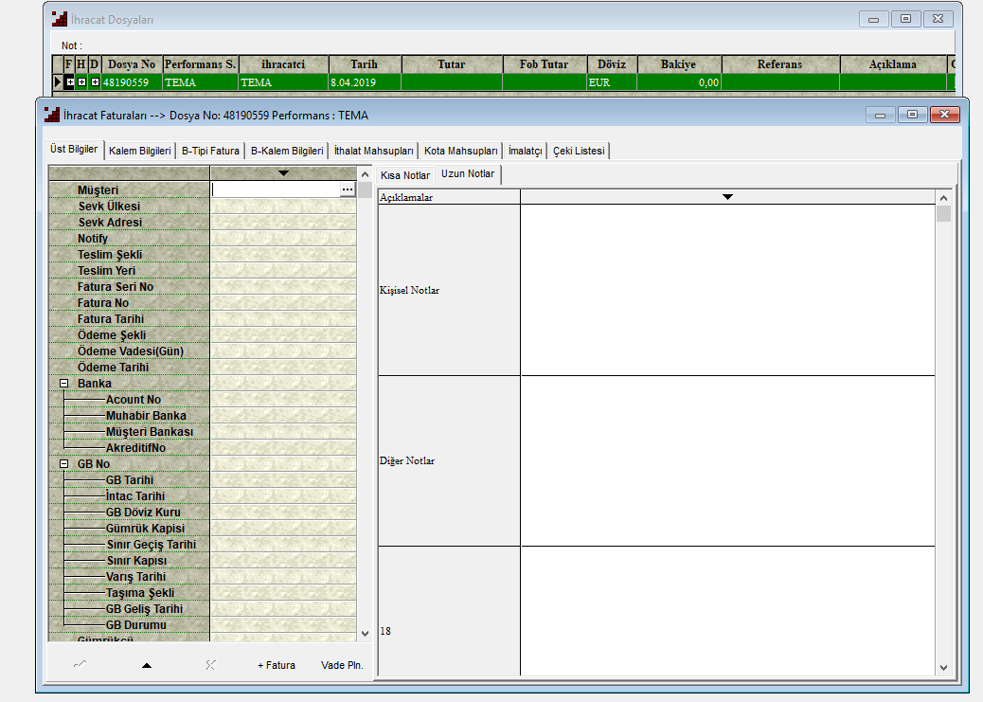Click the Vade Pln. button
This screenshot has height=702, width=983.
tap(342, 665)
